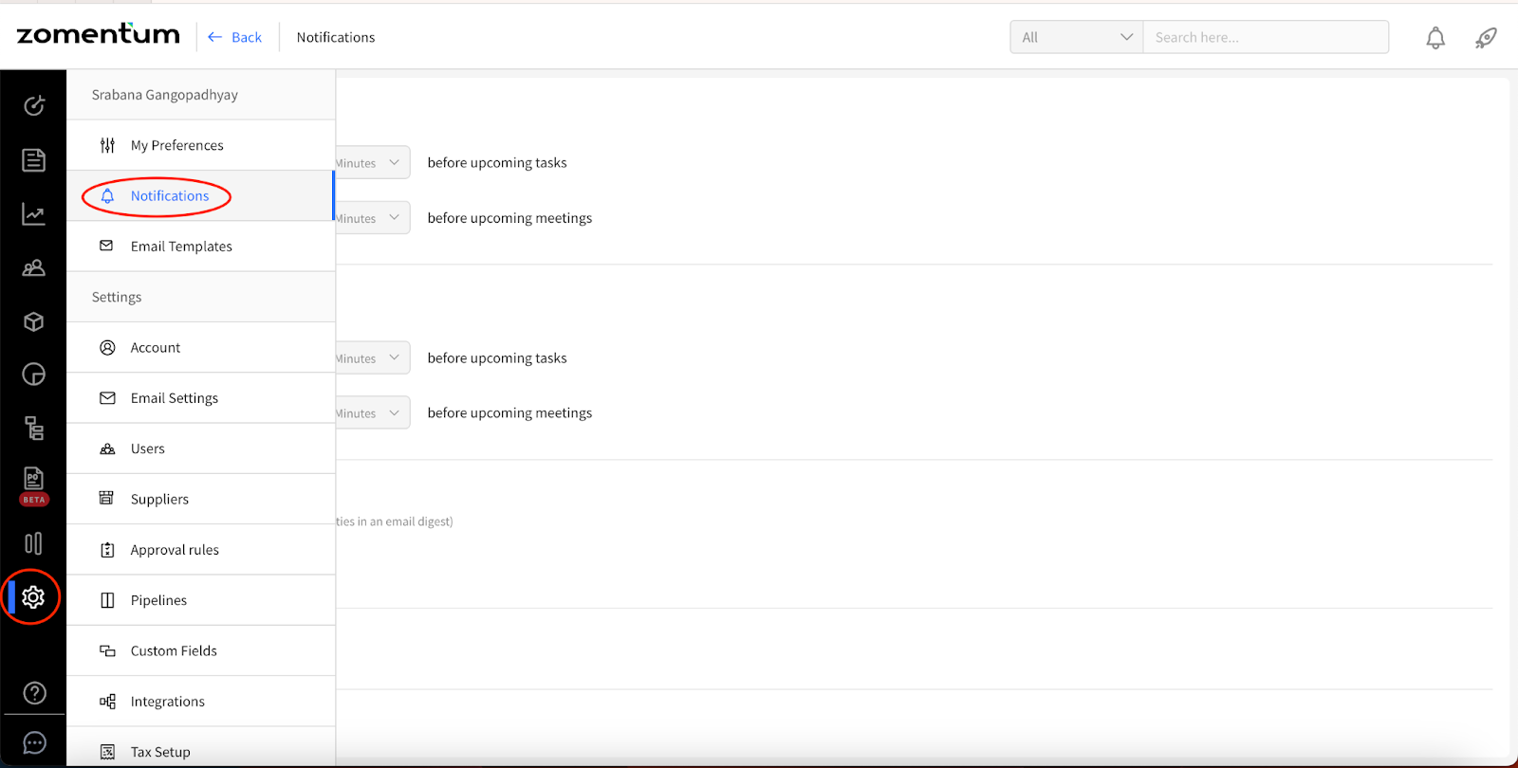The width and height of the screenshot is (1518, 768).
Task: Click the envelope icon beside Email Settings
Action: click(107, 398)
